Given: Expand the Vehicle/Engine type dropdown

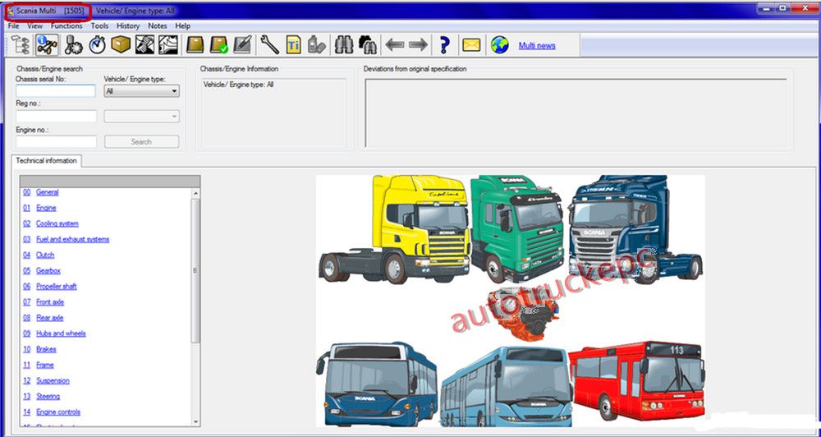Looking at the screenshot, I should 141,91.
